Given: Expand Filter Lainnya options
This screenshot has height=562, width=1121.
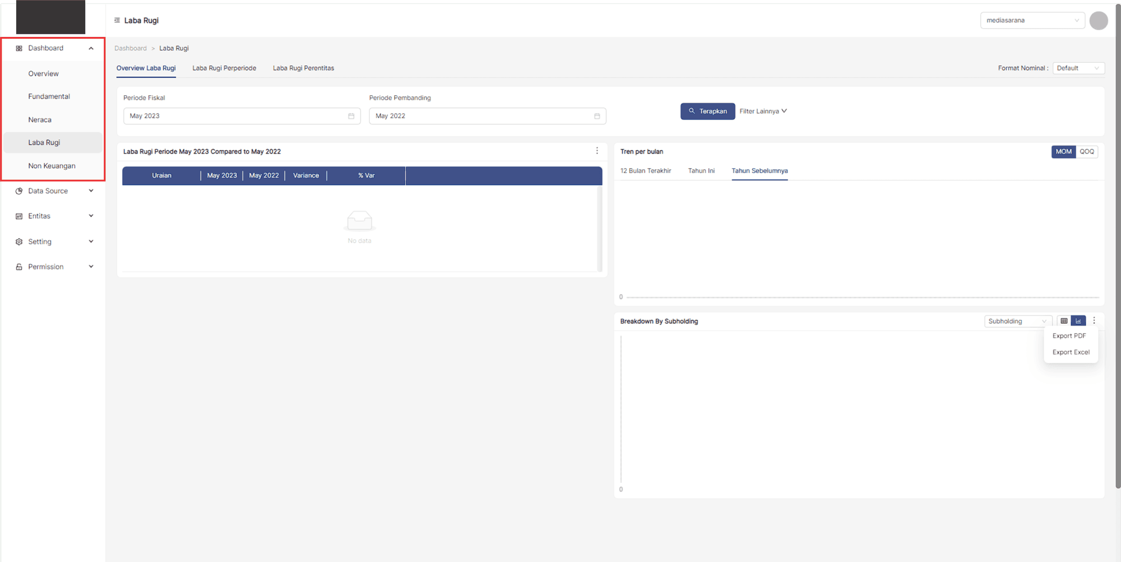Looking at the screenshot, I should point(763,111).
